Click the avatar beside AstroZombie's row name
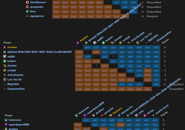This screenshot has width=185, height=130. tap(5, 75)
